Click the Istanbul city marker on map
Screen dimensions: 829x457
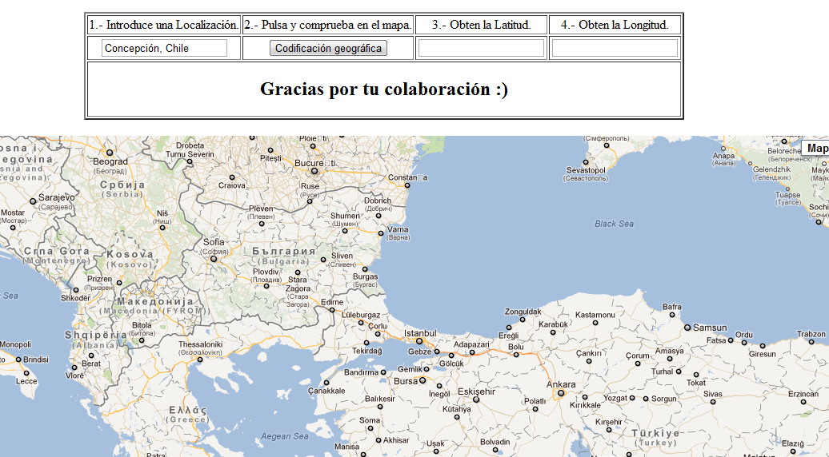tap(419, 341)
